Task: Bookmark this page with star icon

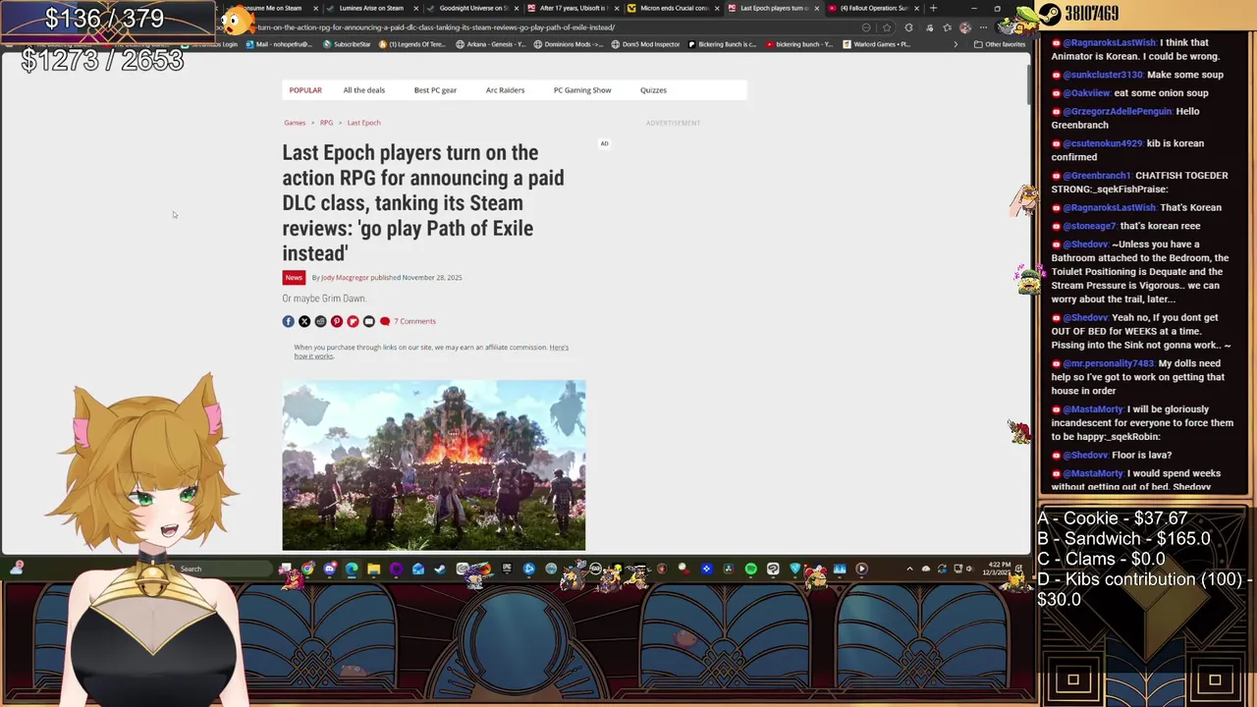Action: point(887,27)
